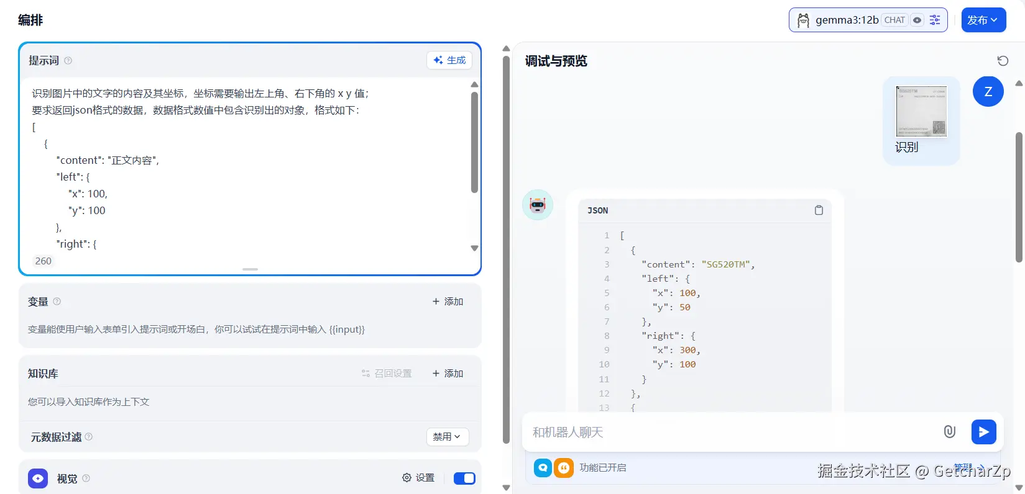Add a knowledge base with 添加 in 知识库
Viewport: 1025px width, 494px height.
pyautogui.click(x=448, y=374)
